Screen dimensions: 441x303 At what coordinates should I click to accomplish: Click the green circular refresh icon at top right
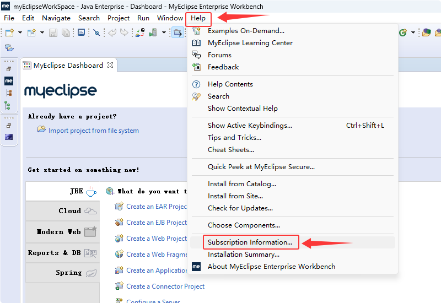[403, 33]
